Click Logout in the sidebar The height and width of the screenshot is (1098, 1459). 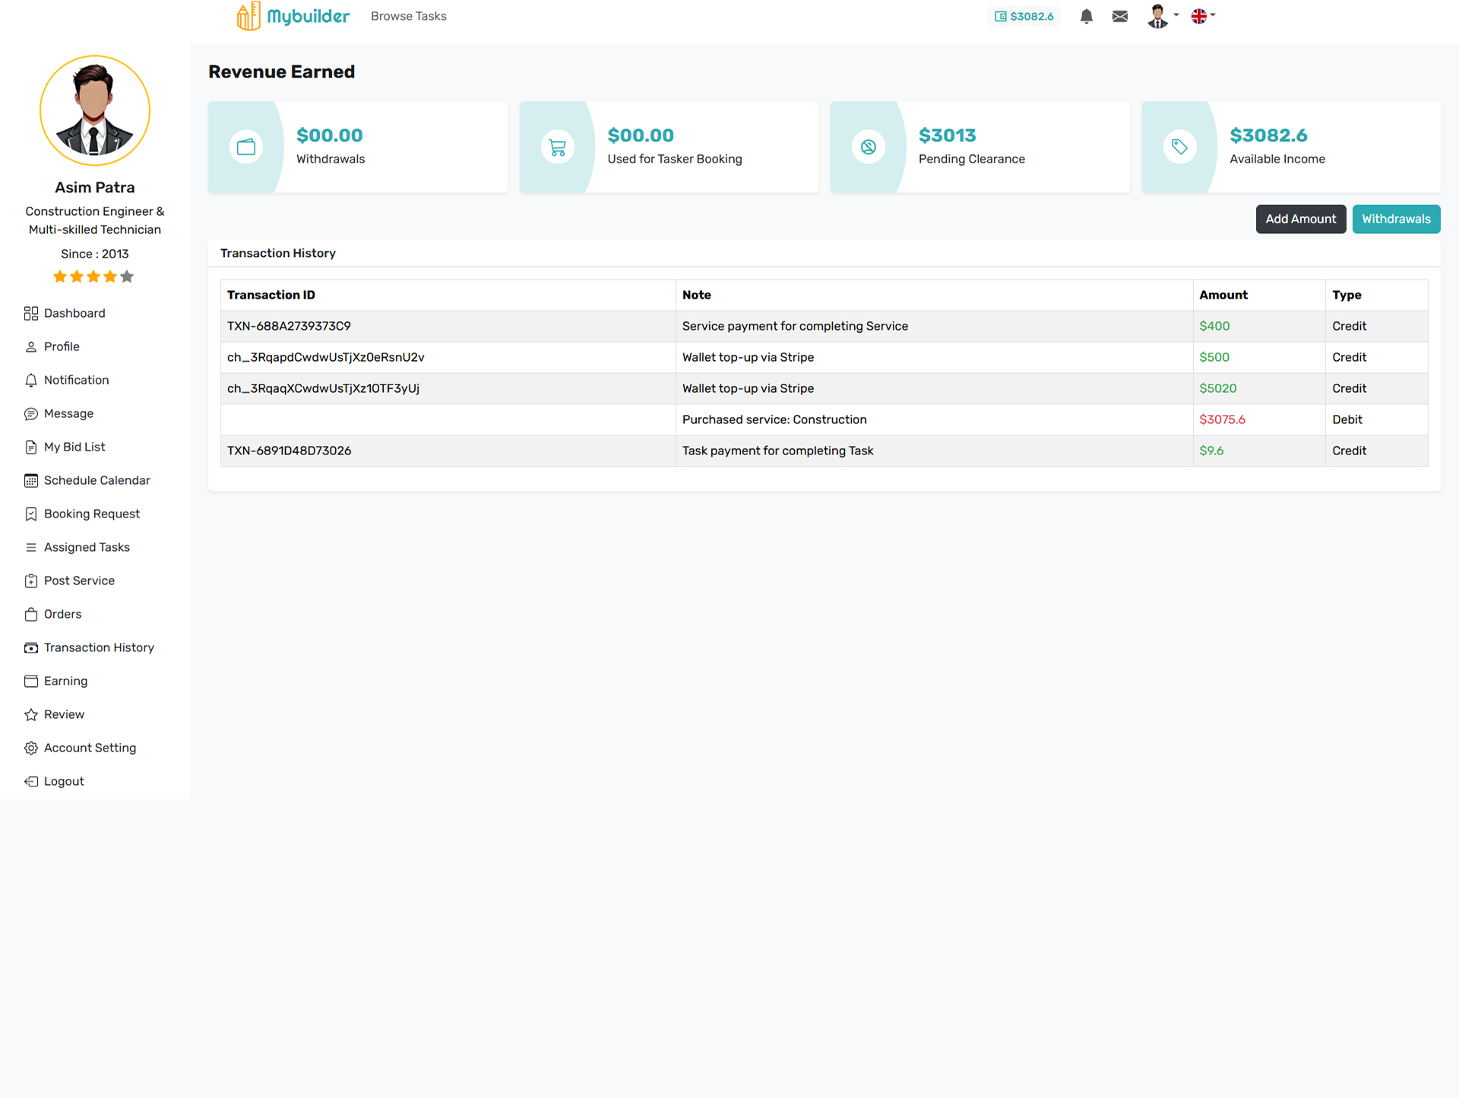tap(64, 781)
